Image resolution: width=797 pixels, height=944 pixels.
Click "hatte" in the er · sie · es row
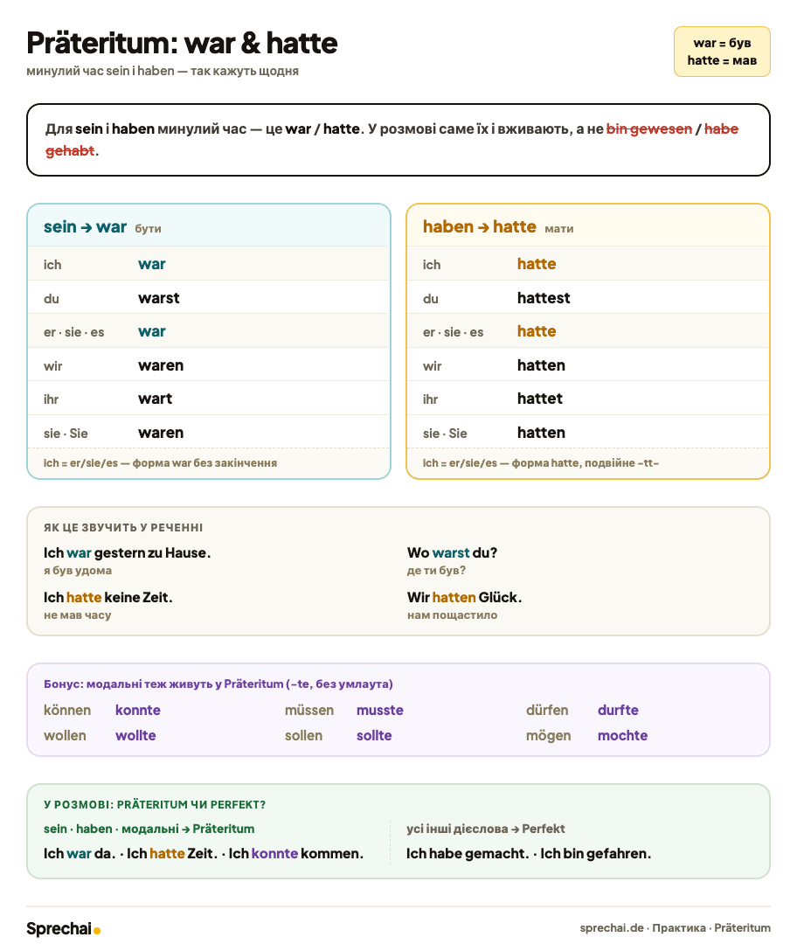537,332
